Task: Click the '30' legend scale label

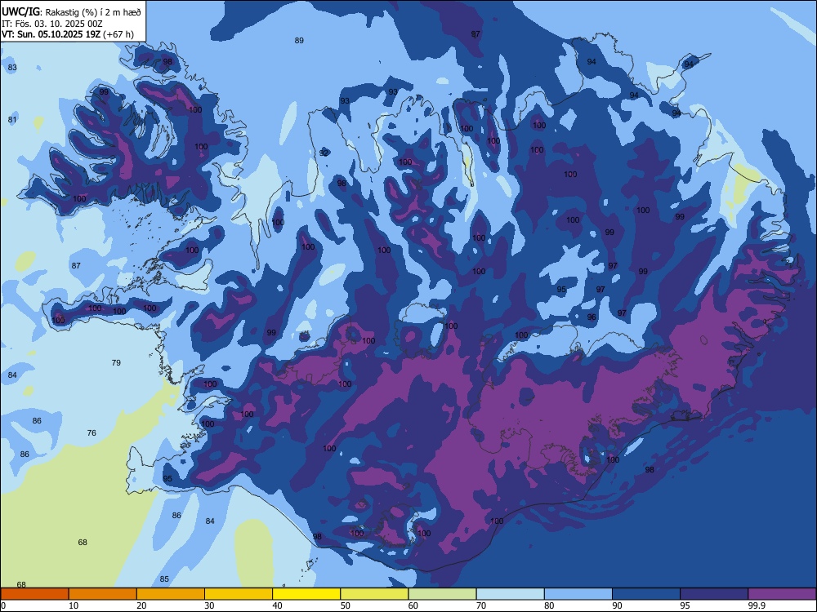Action: (x=209, y=605)
